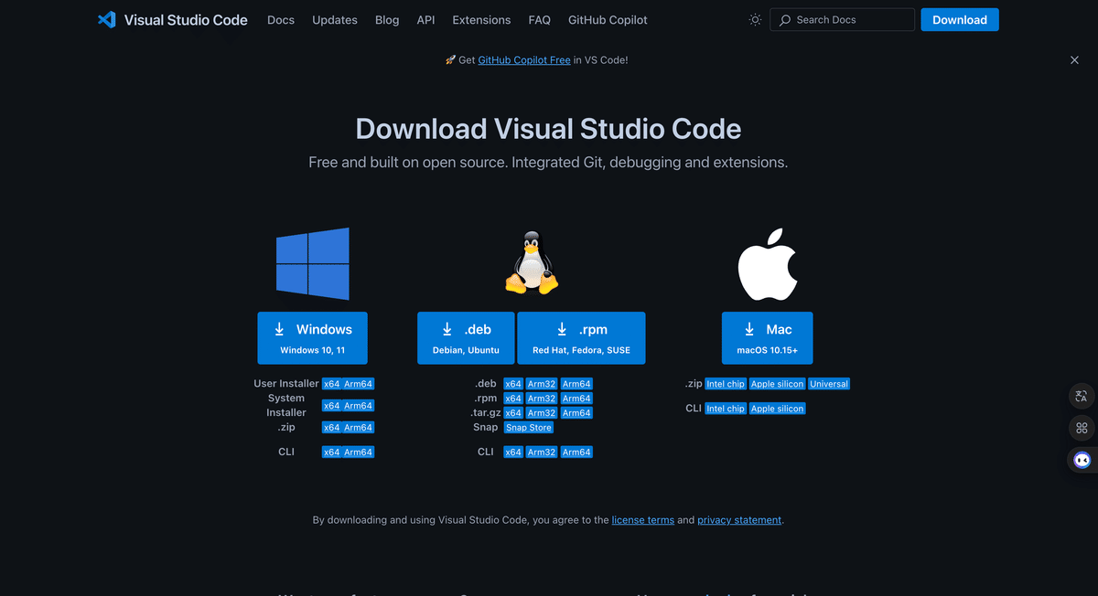
Task: Download the .deb Debian, Ubuntu package
Action: 466,338
